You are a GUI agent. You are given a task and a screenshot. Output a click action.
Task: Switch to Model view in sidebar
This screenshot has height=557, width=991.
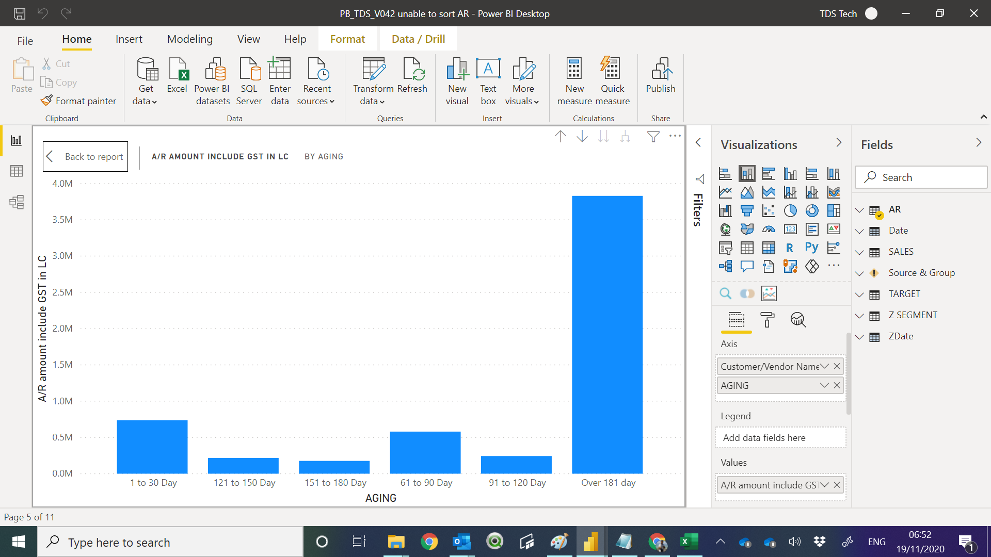tap(17, 202)
